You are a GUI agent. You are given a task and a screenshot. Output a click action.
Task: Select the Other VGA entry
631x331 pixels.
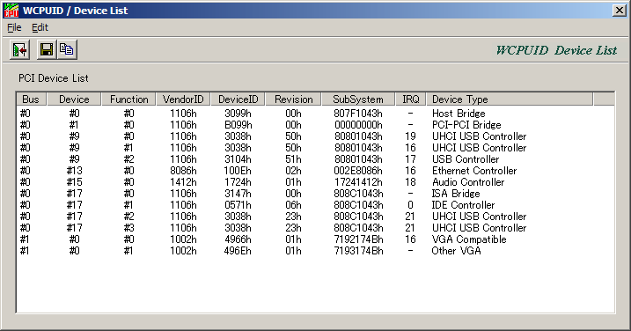(315, 251)
